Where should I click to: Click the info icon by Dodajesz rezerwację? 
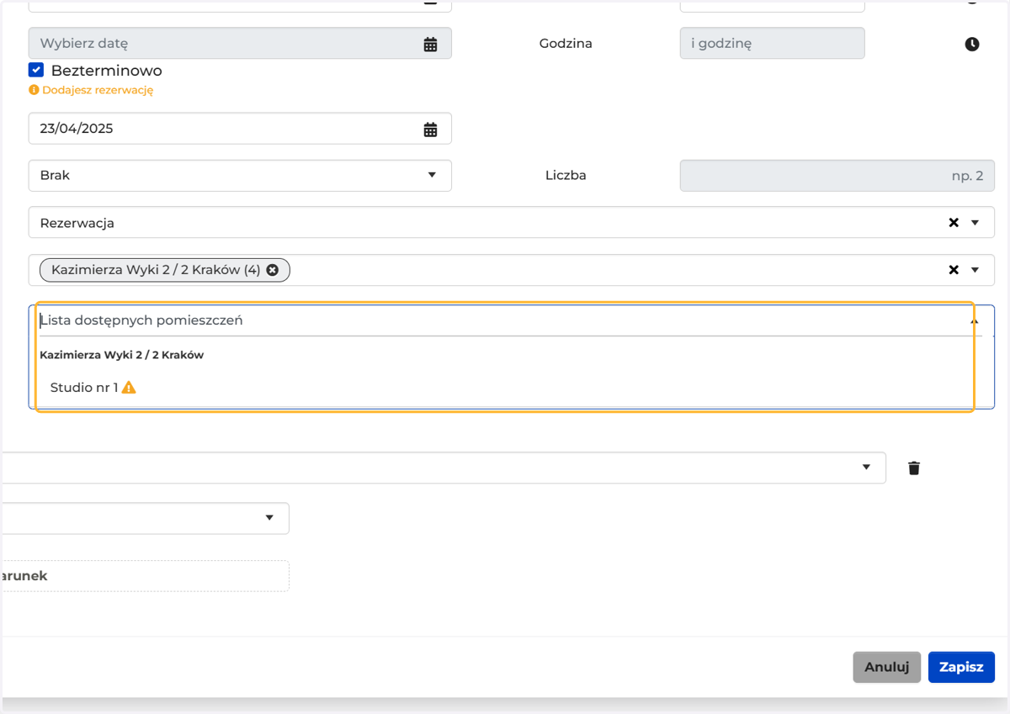click(x=34, y=89)
